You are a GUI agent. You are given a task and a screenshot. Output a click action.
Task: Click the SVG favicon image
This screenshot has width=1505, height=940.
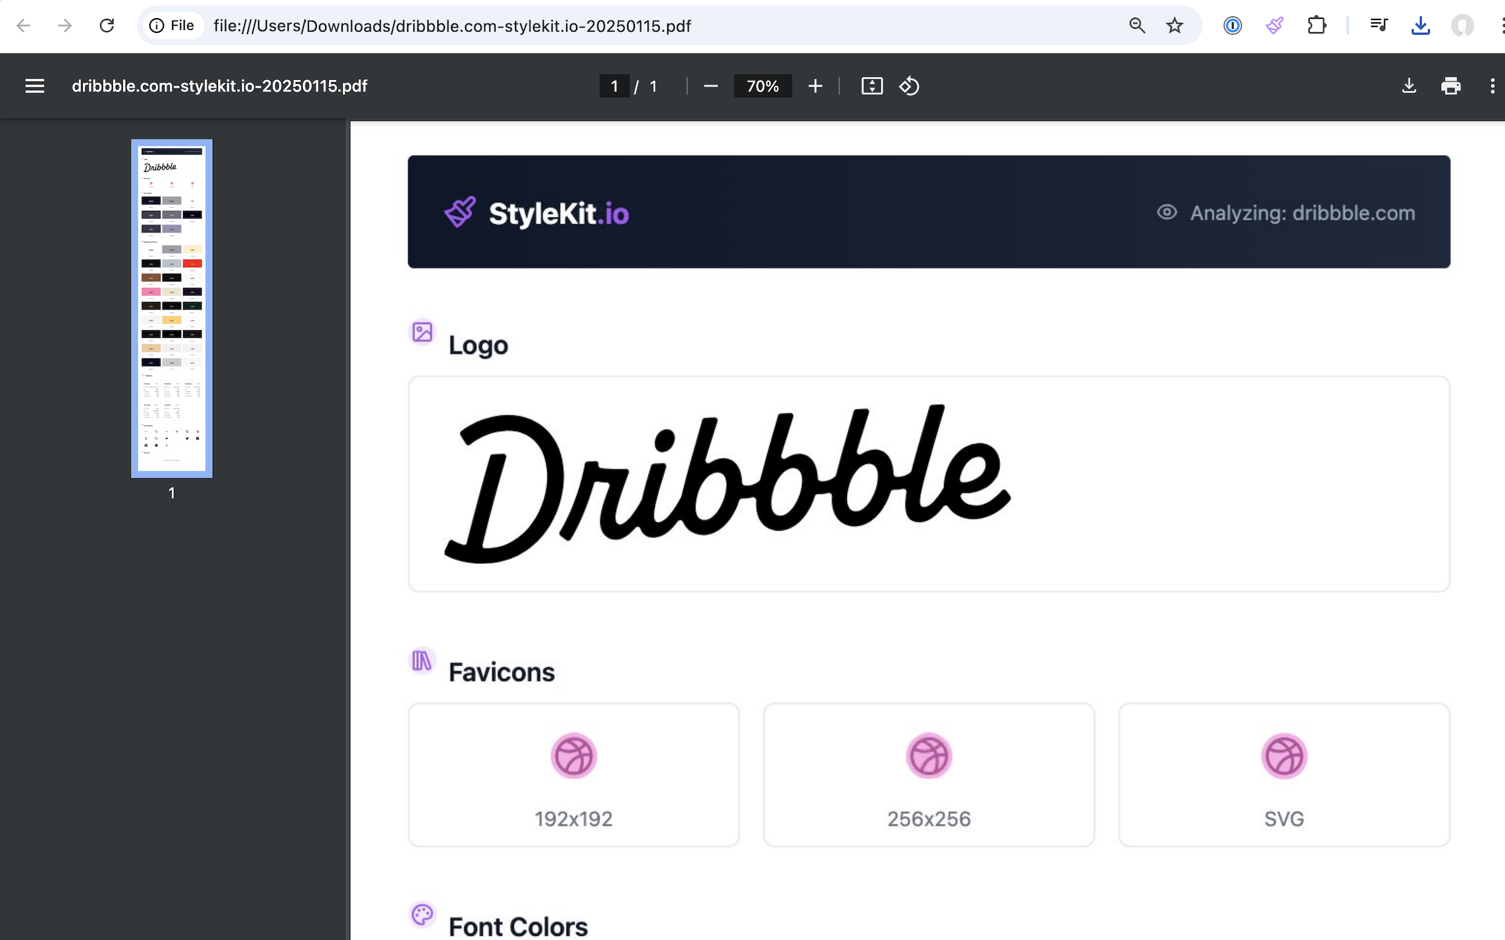coord(1284,756)
